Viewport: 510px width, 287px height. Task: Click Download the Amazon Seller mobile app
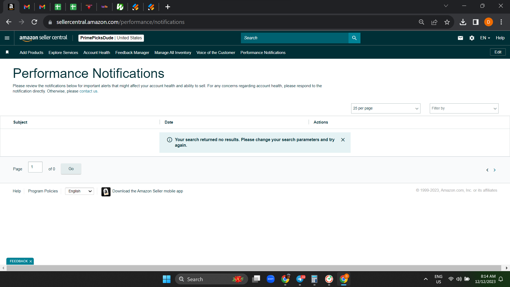[148, 191]
